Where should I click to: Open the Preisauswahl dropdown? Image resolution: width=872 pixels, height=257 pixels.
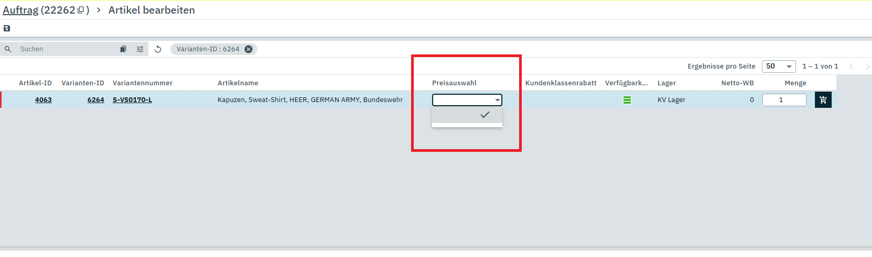click(x=467, y=100)
